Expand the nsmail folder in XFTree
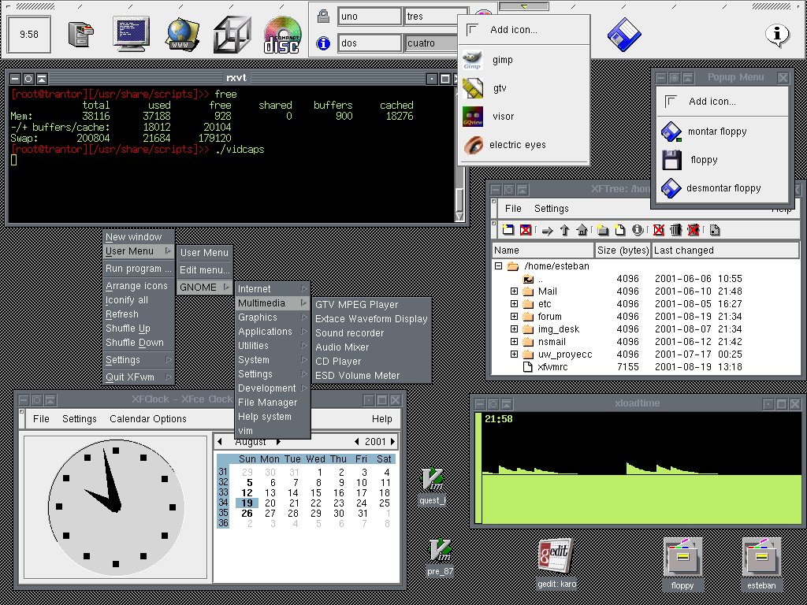 tap(514, 342)
